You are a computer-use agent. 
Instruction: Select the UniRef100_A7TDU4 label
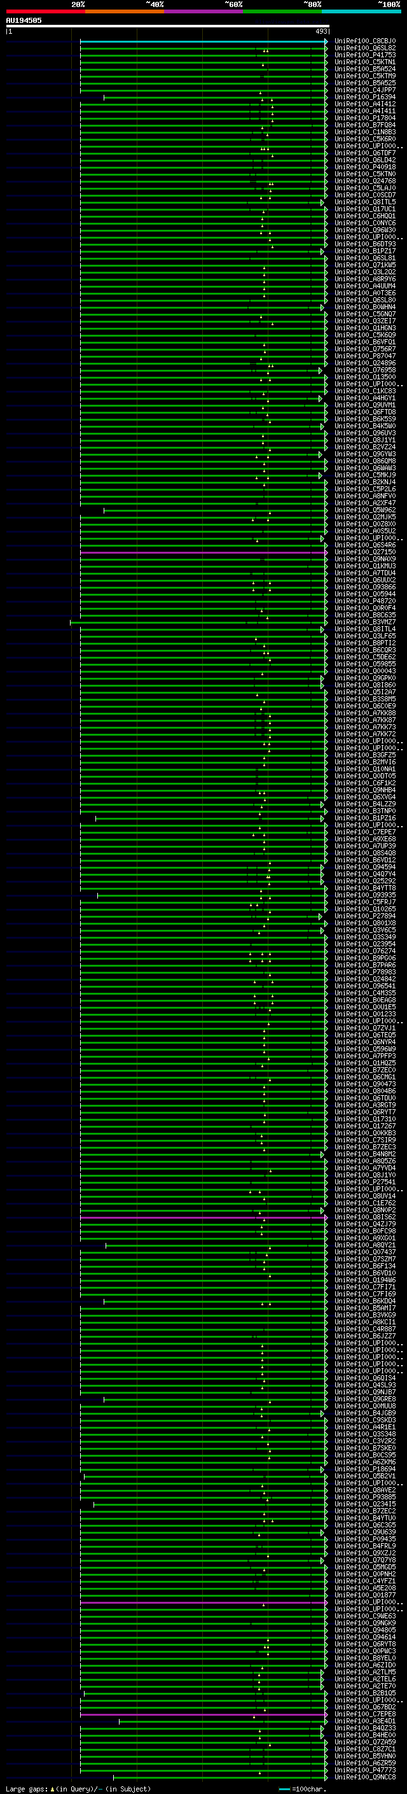coord(365,573)
